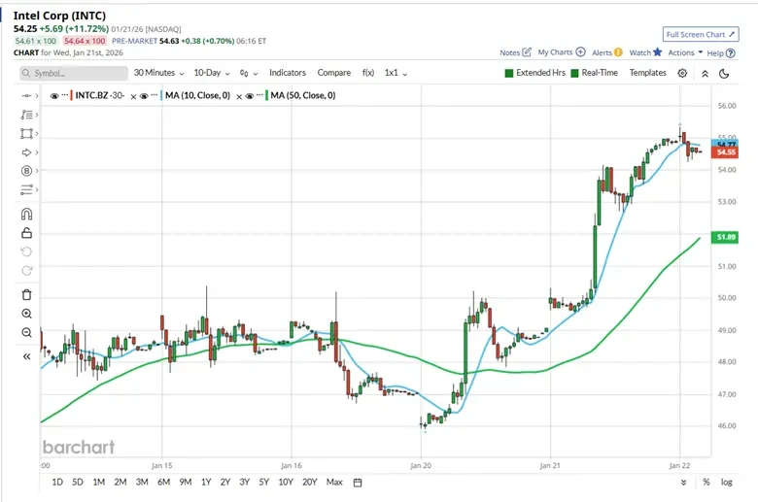Toggle the Extended Hrs checkbox
This screenshot has height=502, width=758.
[508, 73]
